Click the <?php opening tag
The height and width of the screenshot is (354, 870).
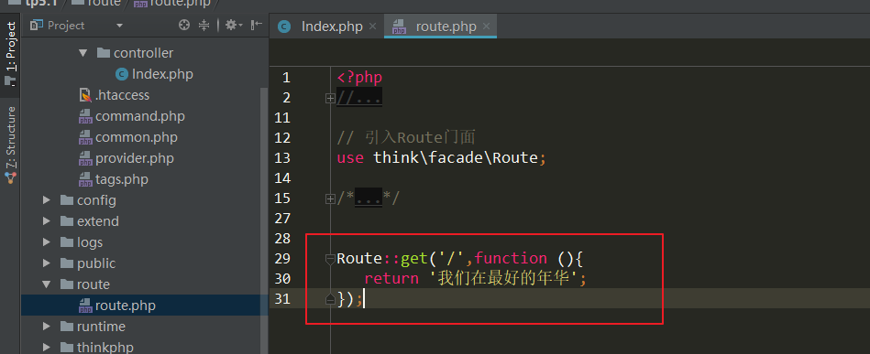pos(359,78)
